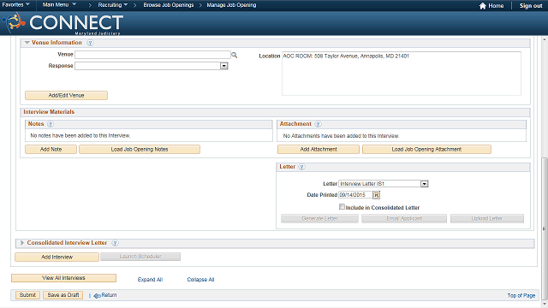Screen dimensions: 548x308
Task: Click the Venue lookup magnifier icon
Action: [x=234, y=55]
